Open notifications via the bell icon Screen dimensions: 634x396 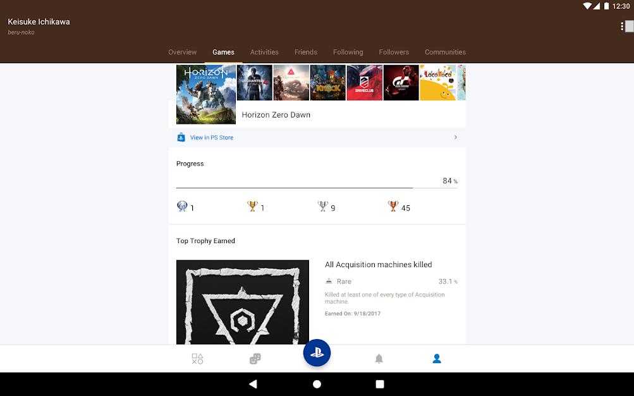[379, 358]
